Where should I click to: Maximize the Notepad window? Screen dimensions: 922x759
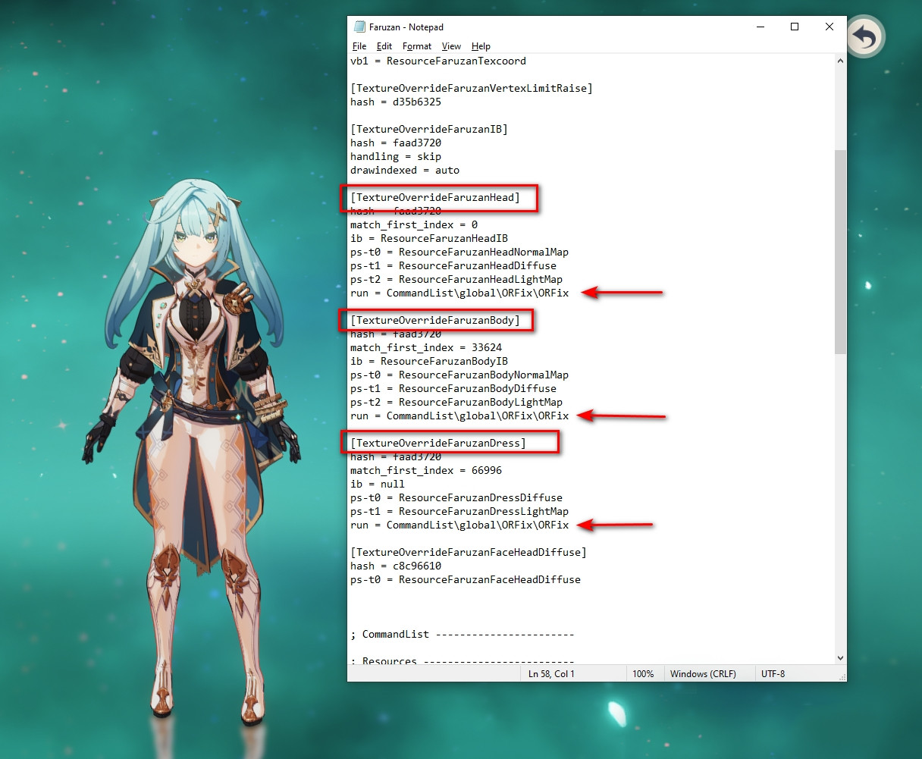(795, 27)
